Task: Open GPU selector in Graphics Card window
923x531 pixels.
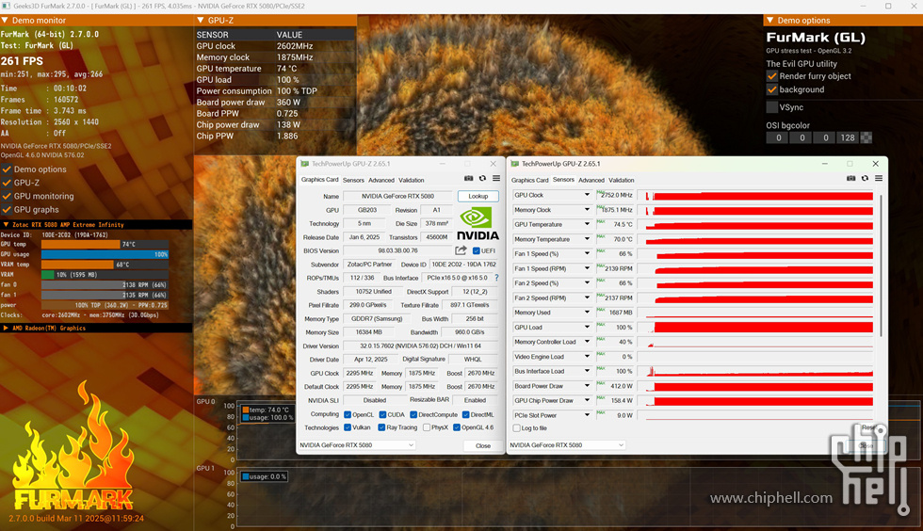Action: 357,445
